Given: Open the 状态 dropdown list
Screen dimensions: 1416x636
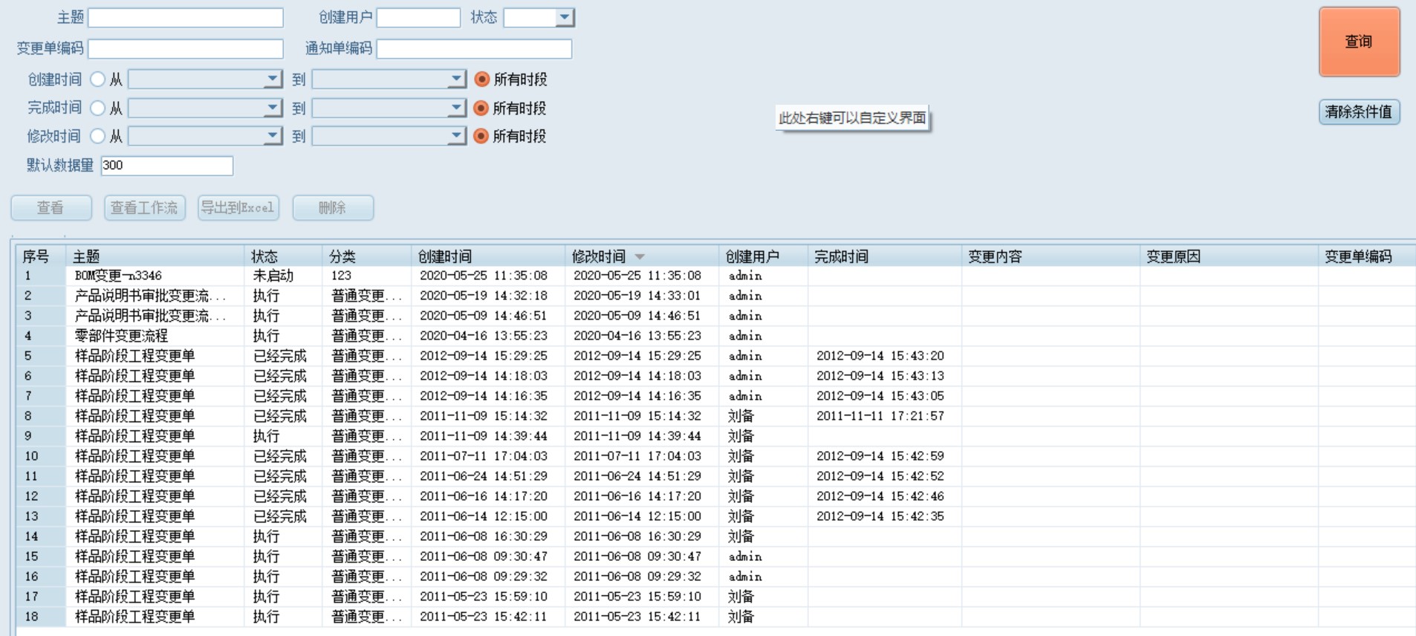Looking at the screenshot, I should [565, 17].
